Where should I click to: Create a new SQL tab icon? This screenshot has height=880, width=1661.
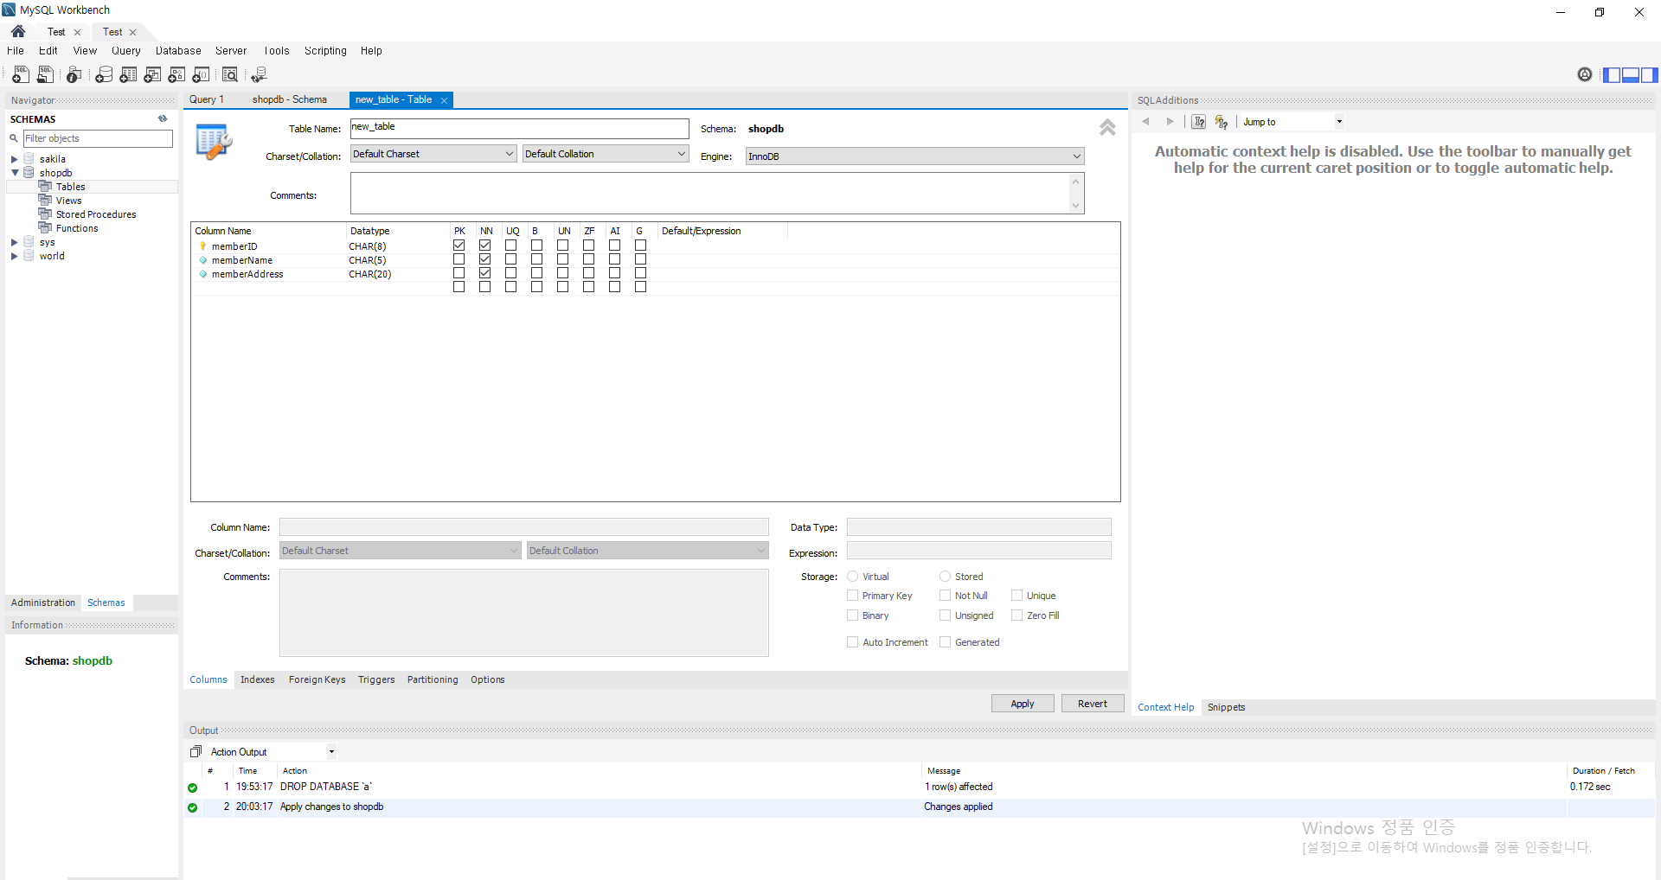(21, 74)
